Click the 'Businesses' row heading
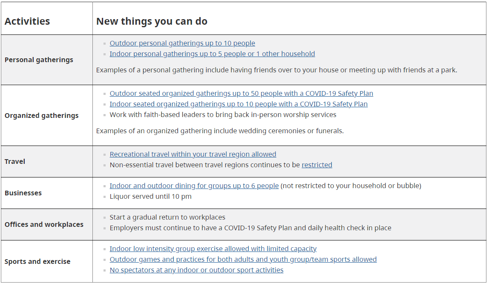Viewport: 489px width, 286px height. [23, 193]
